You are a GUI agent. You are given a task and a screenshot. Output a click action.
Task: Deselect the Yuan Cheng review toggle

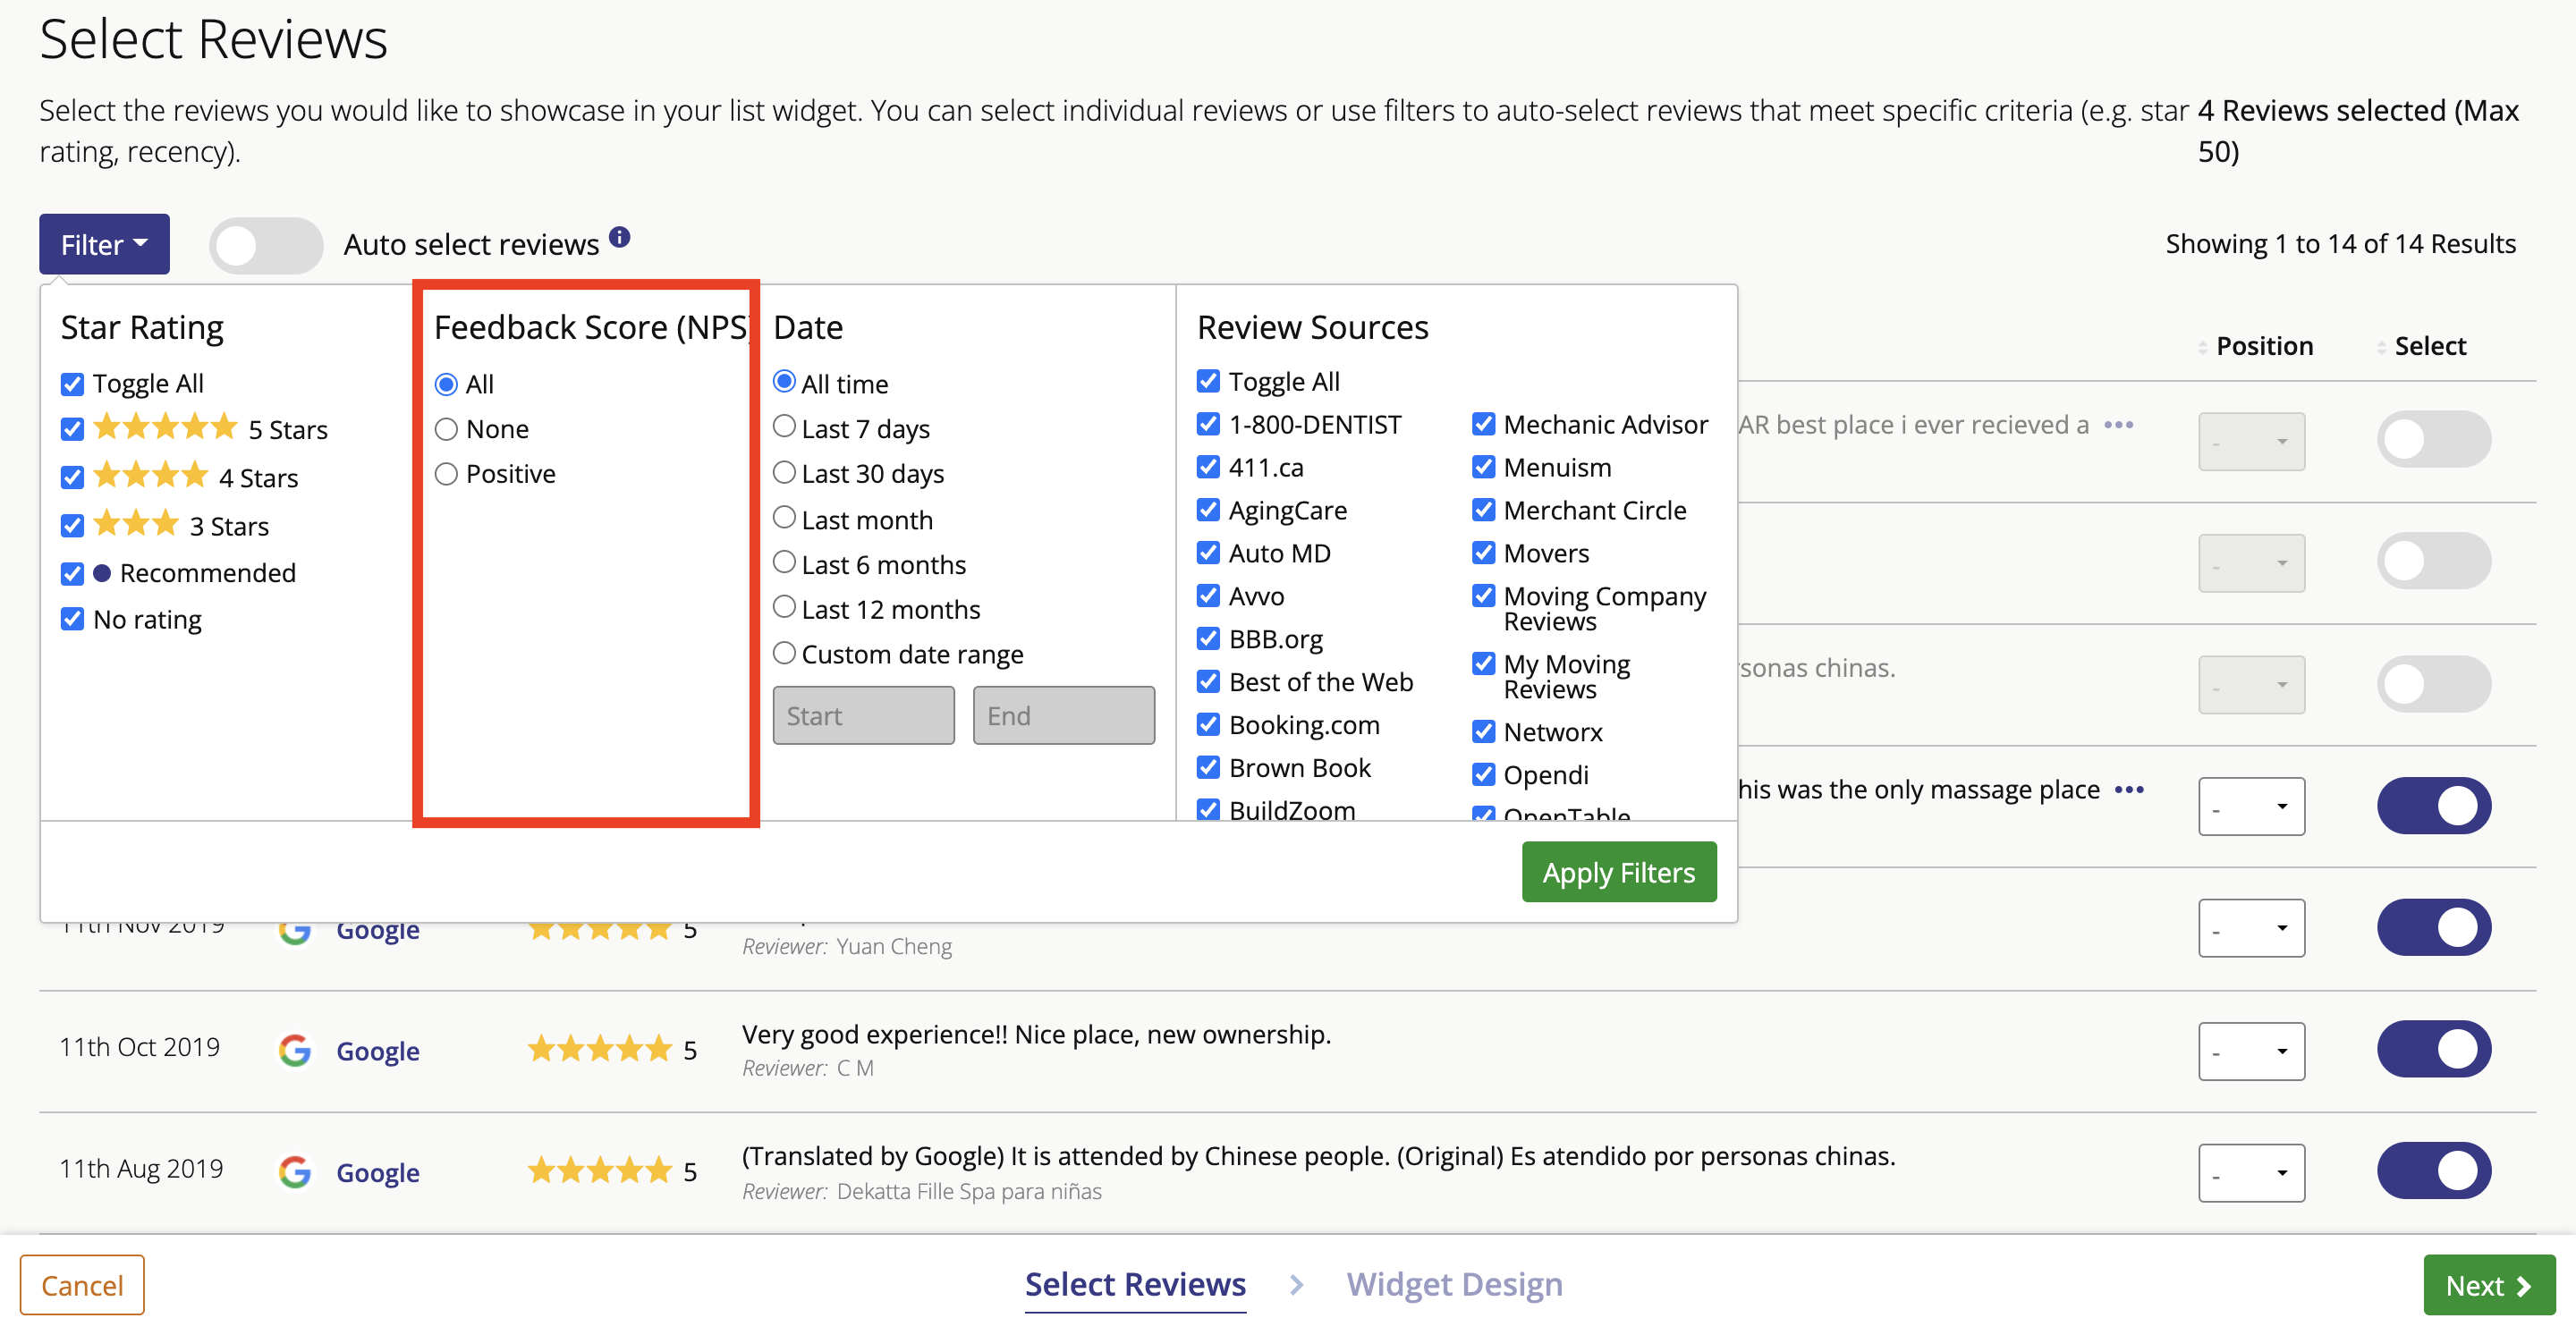(2434, 928)
